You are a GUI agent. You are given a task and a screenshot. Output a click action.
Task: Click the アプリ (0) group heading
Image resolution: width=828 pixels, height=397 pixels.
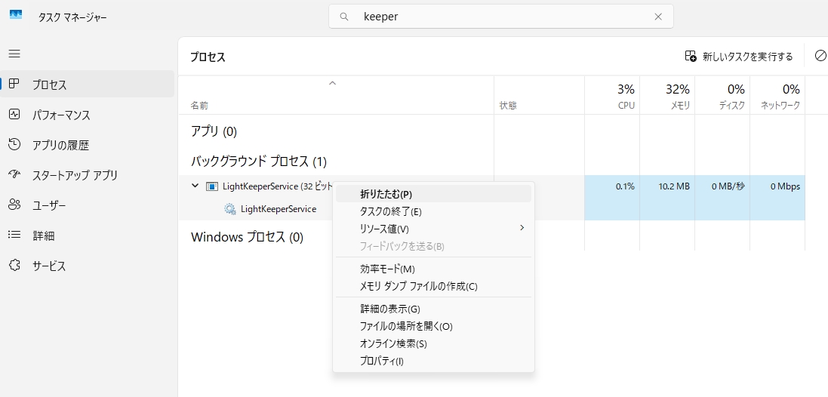(x=214, y=131)
